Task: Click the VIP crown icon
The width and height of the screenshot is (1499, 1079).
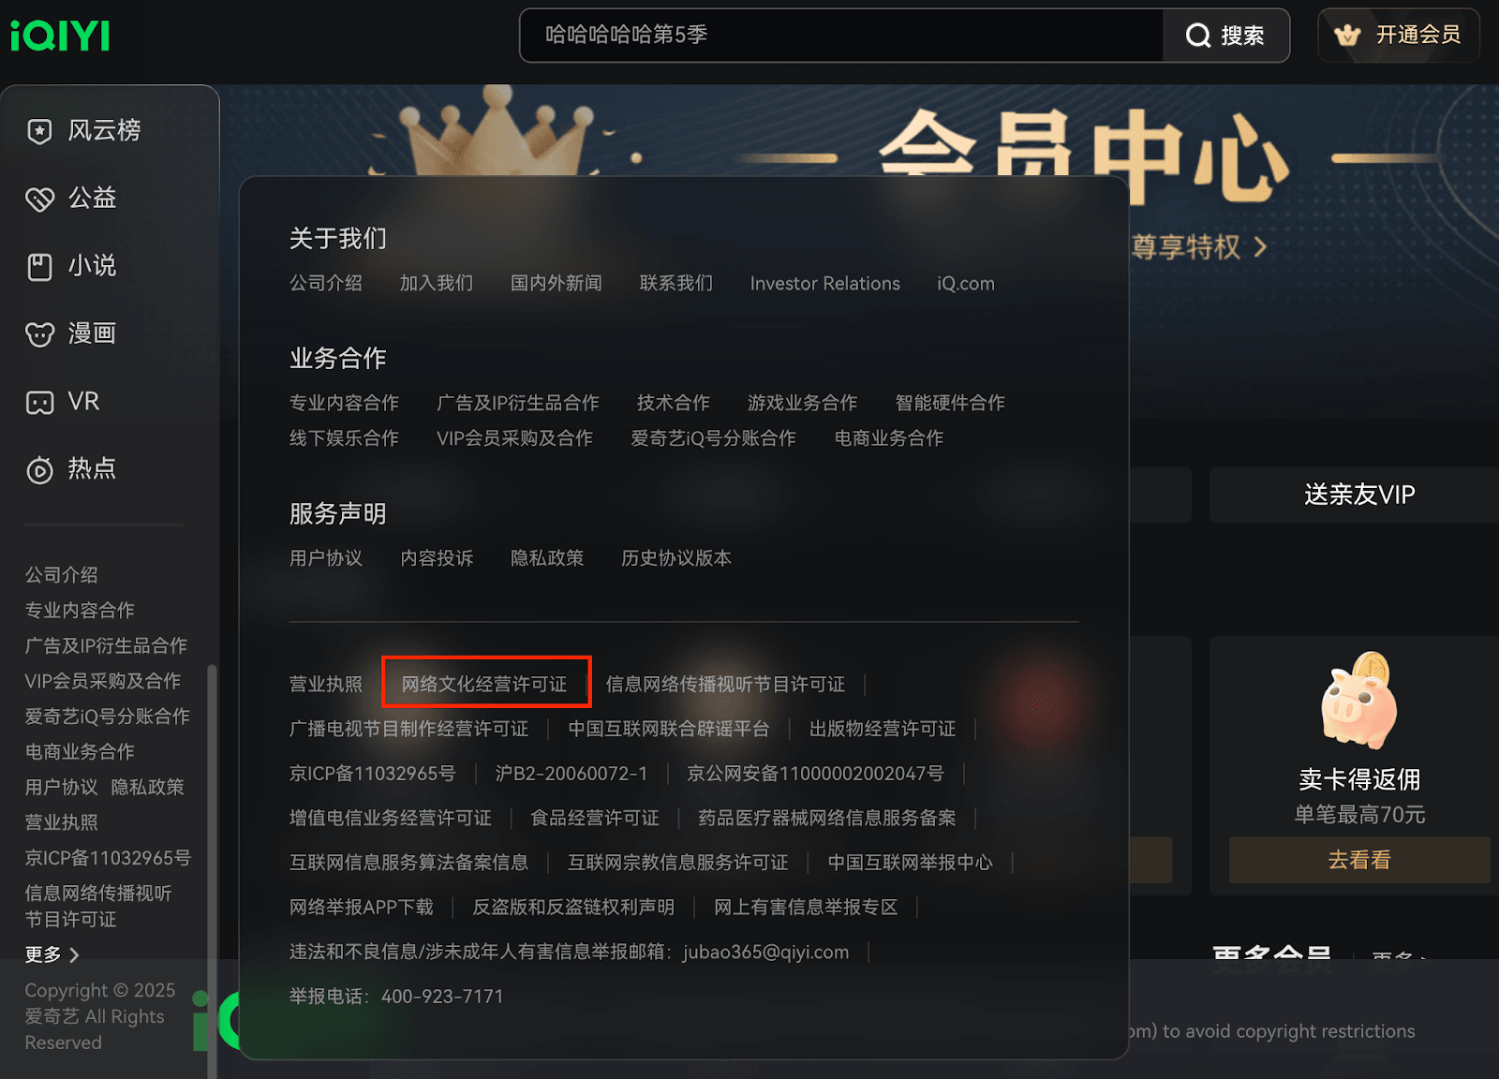Action: click(x=1347, y=36)
